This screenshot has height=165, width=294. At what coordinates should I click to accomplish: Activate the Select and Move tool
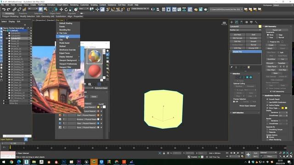[61, 9]
